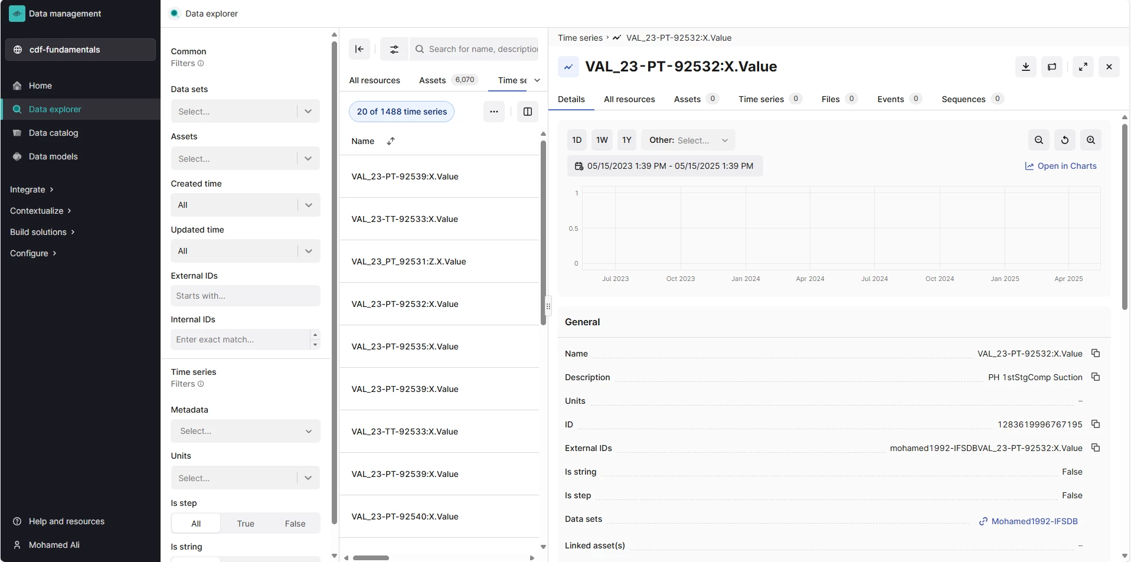
Task: Open the Assets filter dropdown
Action: click(x=246, y=159)
